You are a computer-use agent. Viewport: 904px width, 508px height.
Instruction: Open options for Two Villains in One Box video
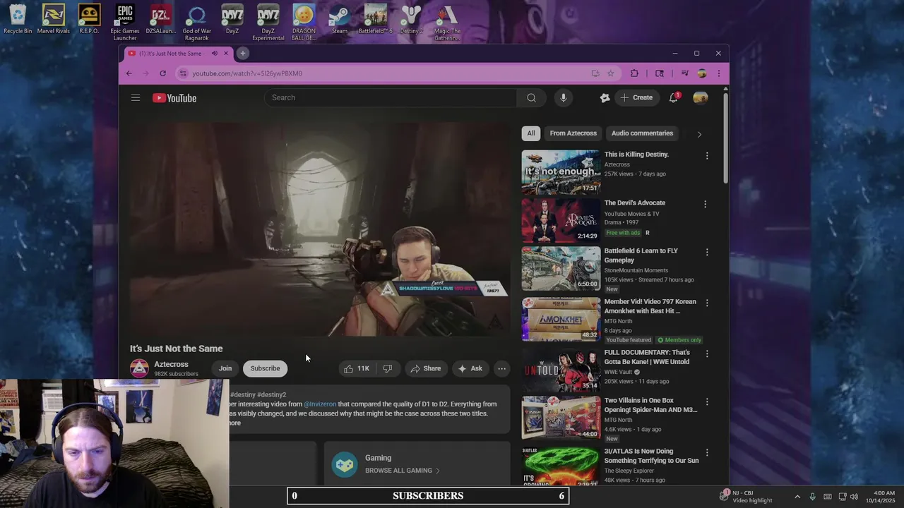coord(706,402)
